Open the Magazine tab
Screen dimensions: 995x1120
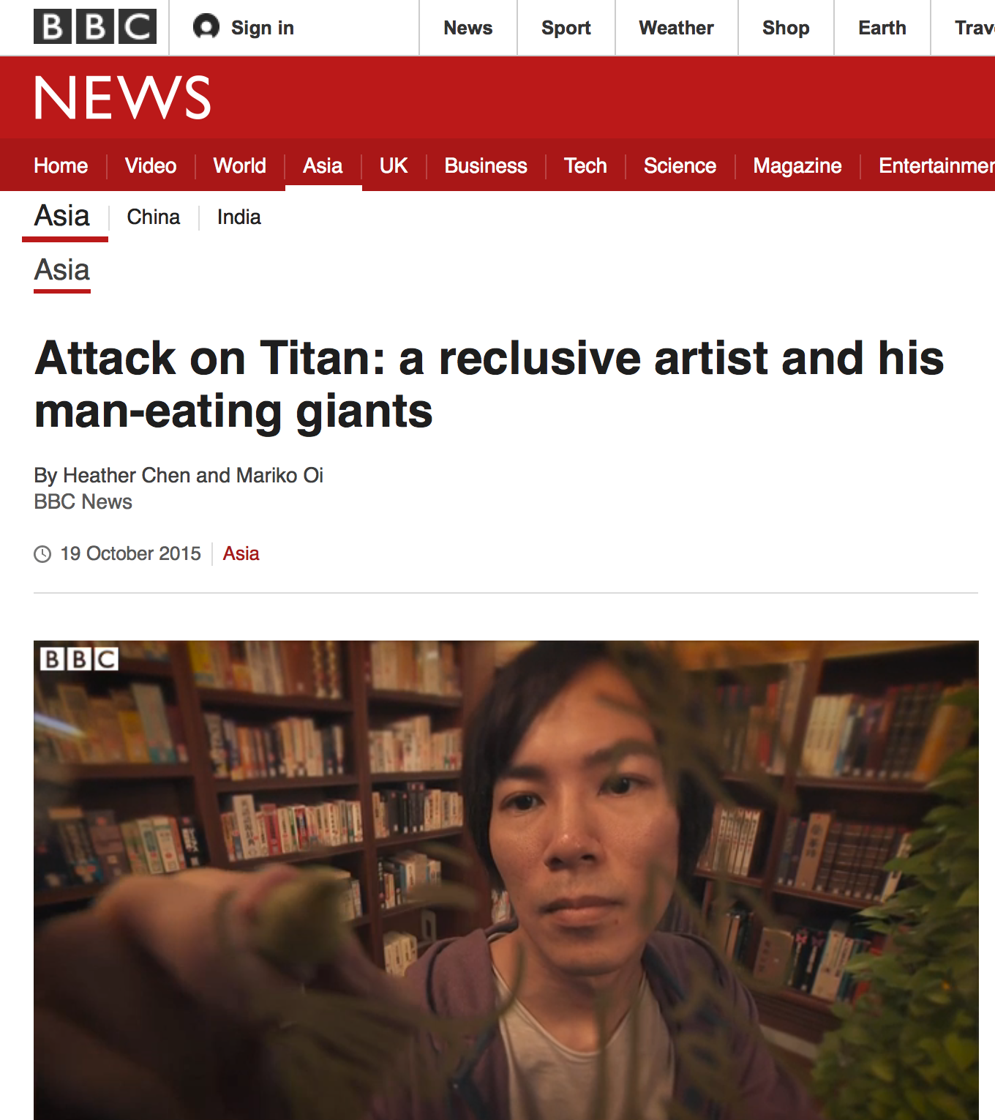click(x=797, y=165)
